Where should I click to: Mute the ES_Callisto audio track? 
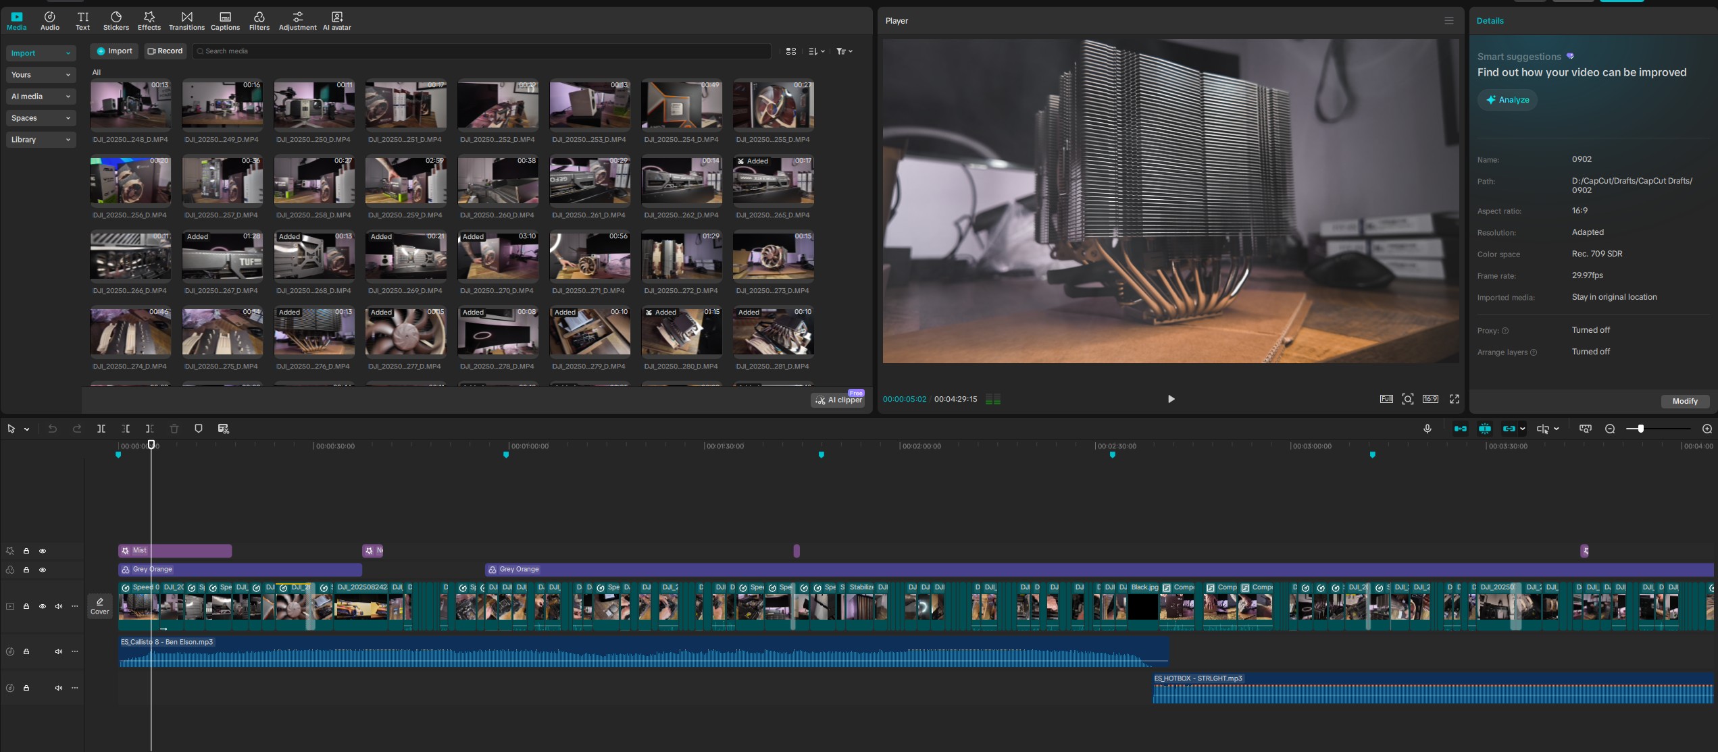[x=58, y=651]
